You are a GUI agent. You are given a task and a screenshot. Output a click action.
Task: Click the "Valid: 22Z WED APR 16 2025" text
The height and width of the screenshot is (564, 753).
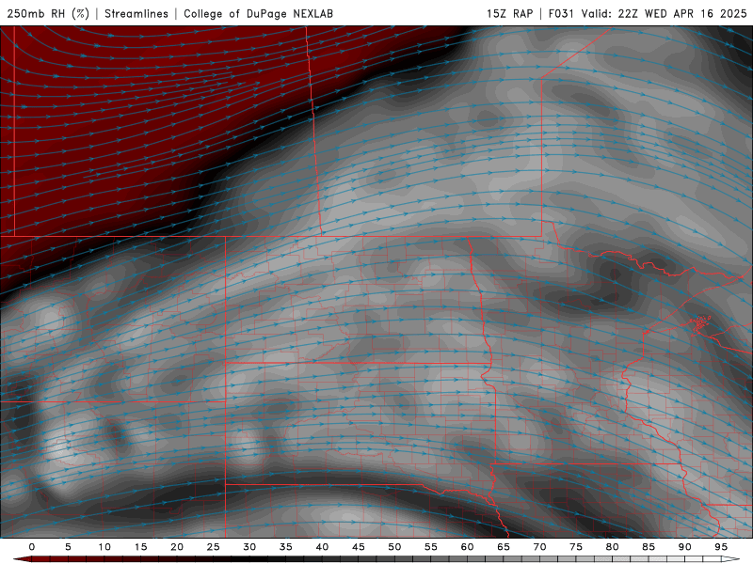click(664, 13)
